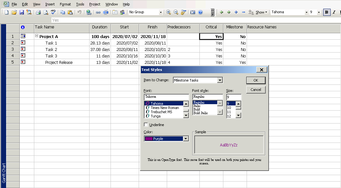341x188 pixels.
Task: Open the Project menu
Action: 95,4
